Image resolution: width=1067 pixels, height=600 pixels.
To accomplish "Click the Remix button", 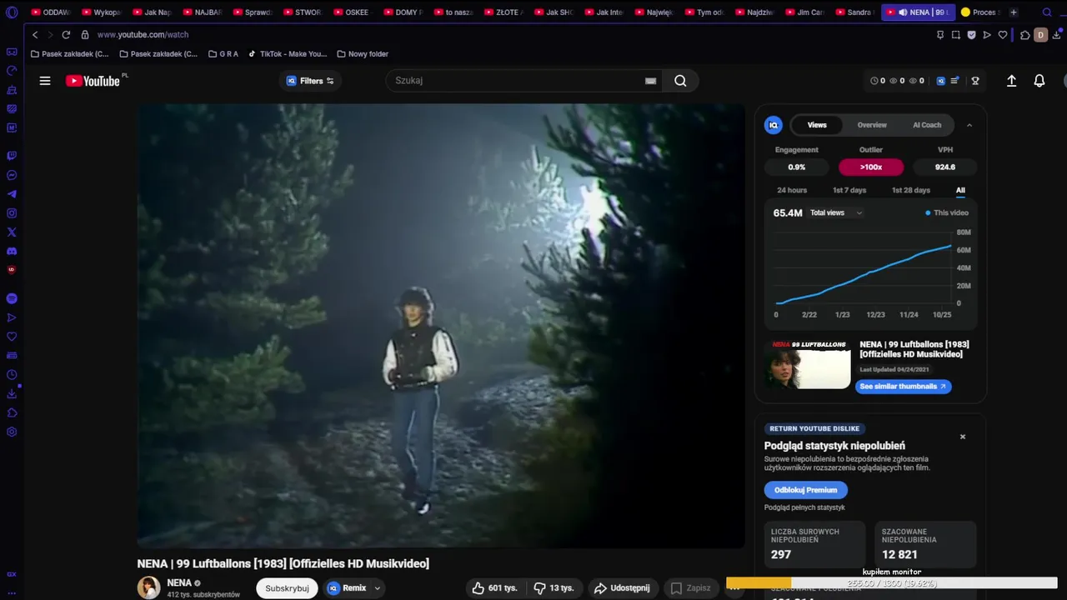I will click(347, 588).
